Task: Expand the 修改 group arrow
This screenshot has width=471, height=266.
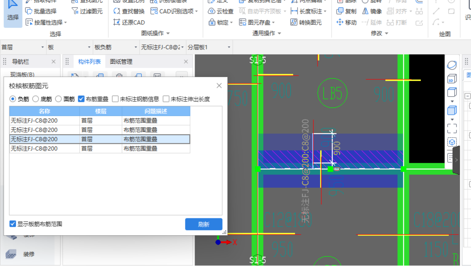Action: pos(387,33)
